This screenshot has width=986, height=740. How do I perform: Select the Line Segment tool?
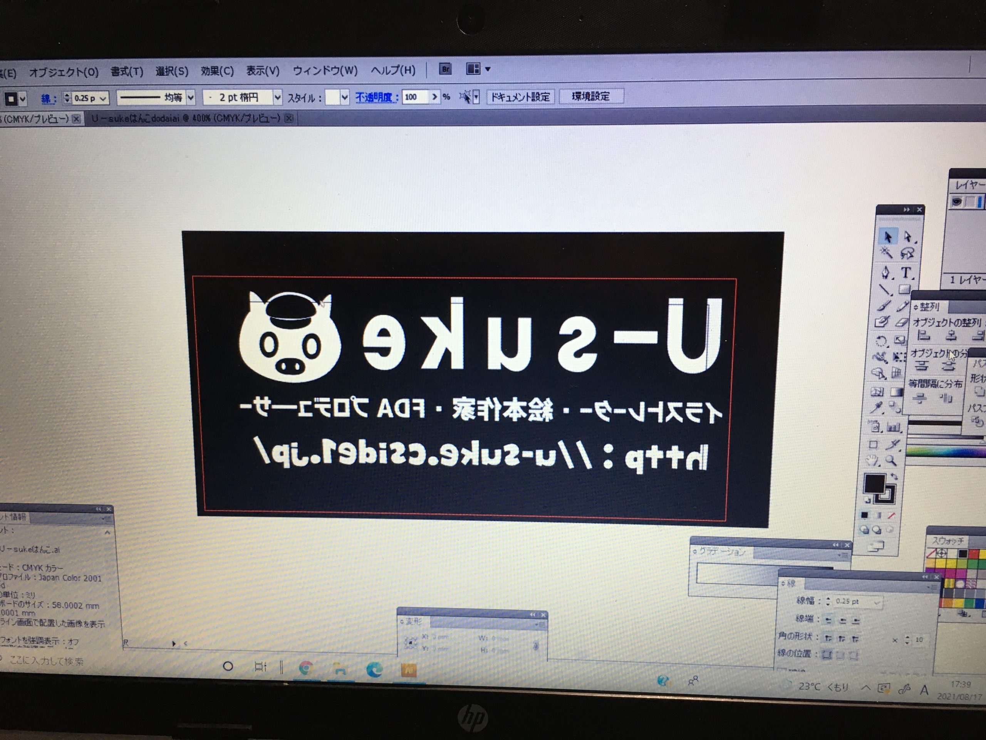point(885,289)
